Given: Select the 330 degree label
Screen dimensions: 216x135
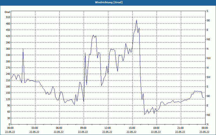Looking at the screenshot, I should tap(8, 55).
